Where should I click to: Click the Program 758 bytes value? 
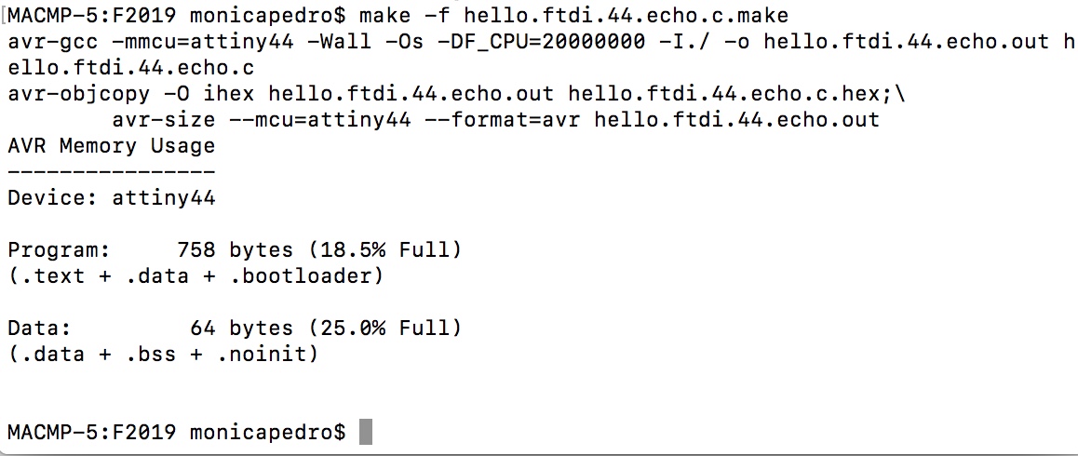(236, 249)
